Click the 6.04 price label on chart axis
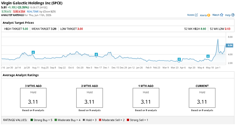This screenshot has width=236, height=128. (230, 45)
